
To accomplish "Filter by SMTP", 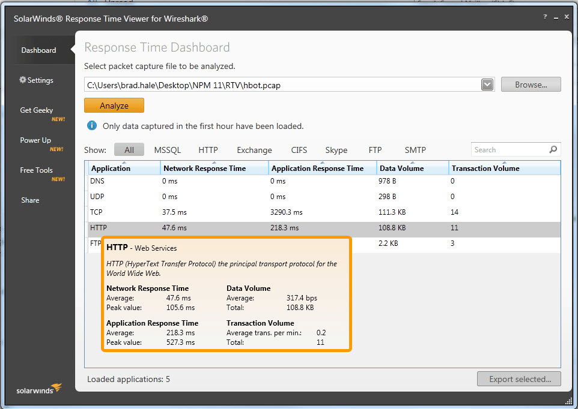I will [x=415, y=150].
